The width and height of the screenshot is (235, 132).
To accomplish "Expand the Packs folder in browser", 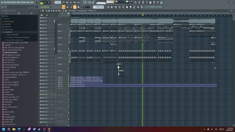I will click(x=6, y=16).
